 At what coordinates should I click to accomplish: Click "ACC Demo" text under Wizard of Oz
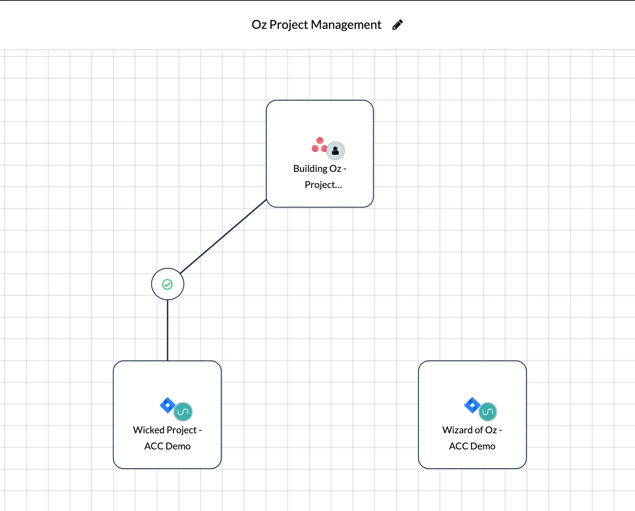(472, 446)
